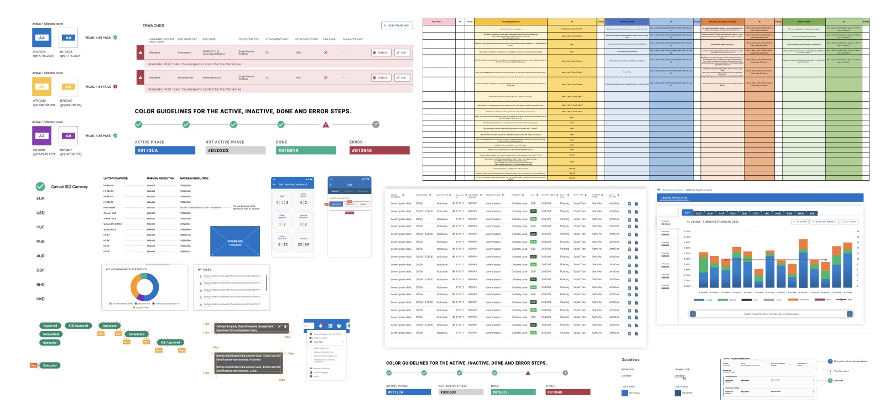Click the left arrow on the chart timeline
The image size is (885, 409).
point(693,313)
